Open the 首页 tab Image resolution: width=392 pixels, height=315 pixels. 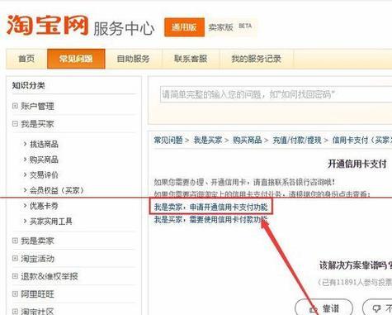[26, 59]
